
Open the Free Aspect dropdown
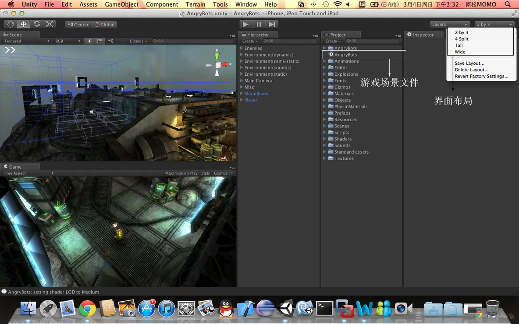(x=29, y=173)
